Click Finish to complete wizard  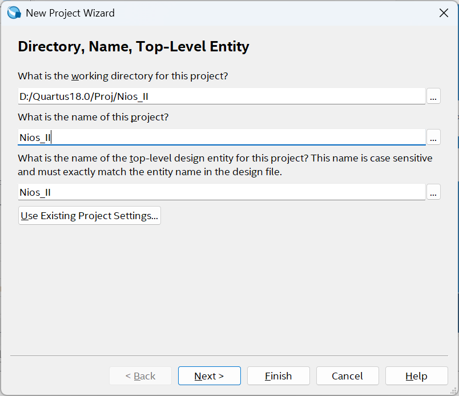(279, 376)
